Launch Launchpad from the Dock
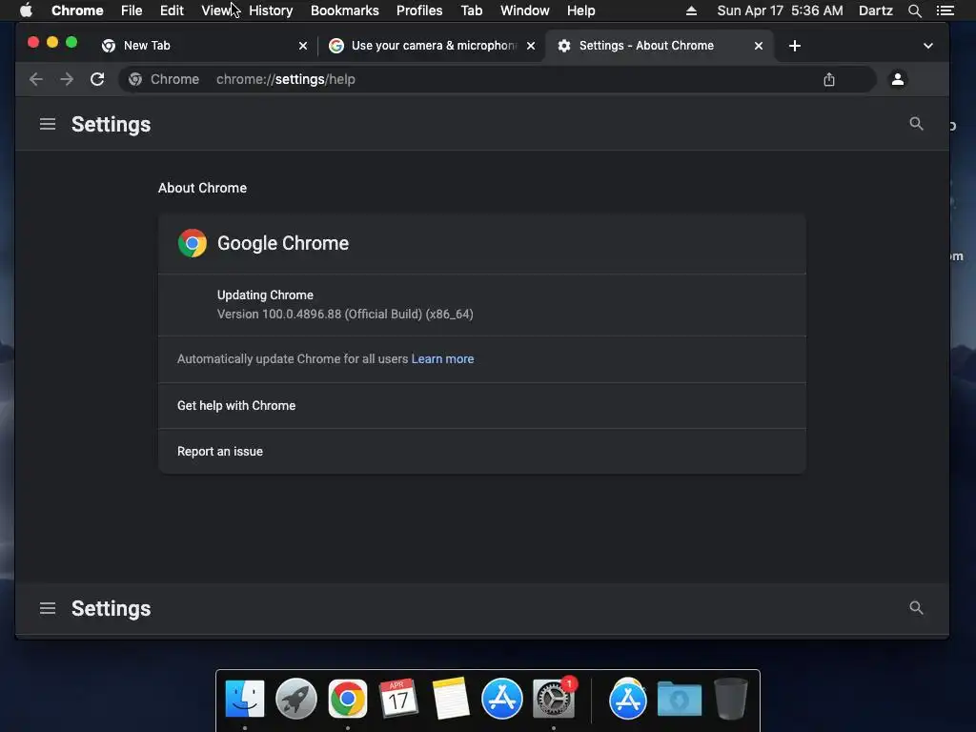Image resolution: width=976 pixels, height=732 pixels. pyautogui.click(x=296, y=699)
